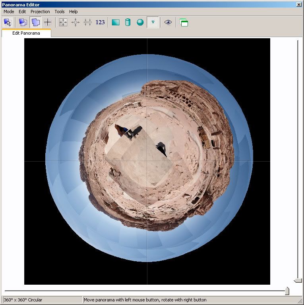Screen dimensions: 304x305
Task: Click the eye preview icon
Action: pos(168,22)
